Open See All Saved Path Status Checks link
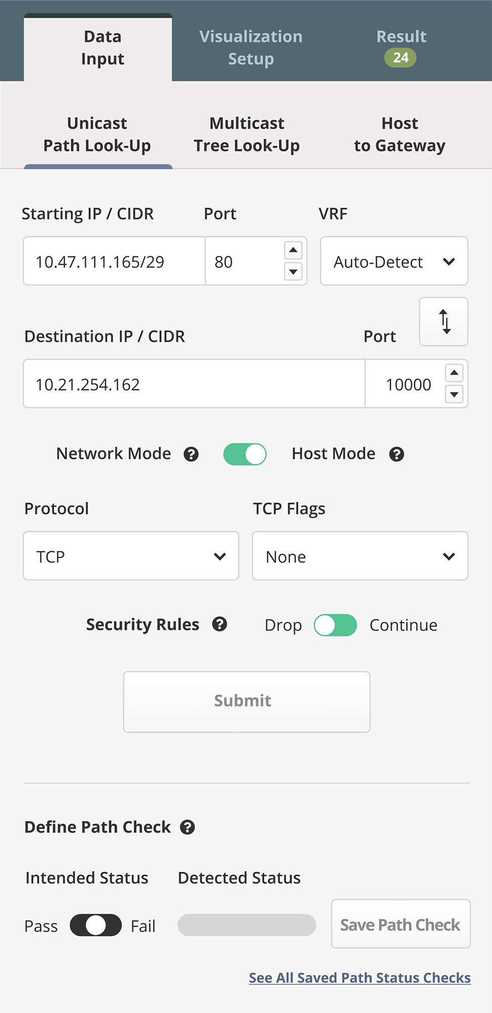492x1013 pixels. (x=359, y=978)
